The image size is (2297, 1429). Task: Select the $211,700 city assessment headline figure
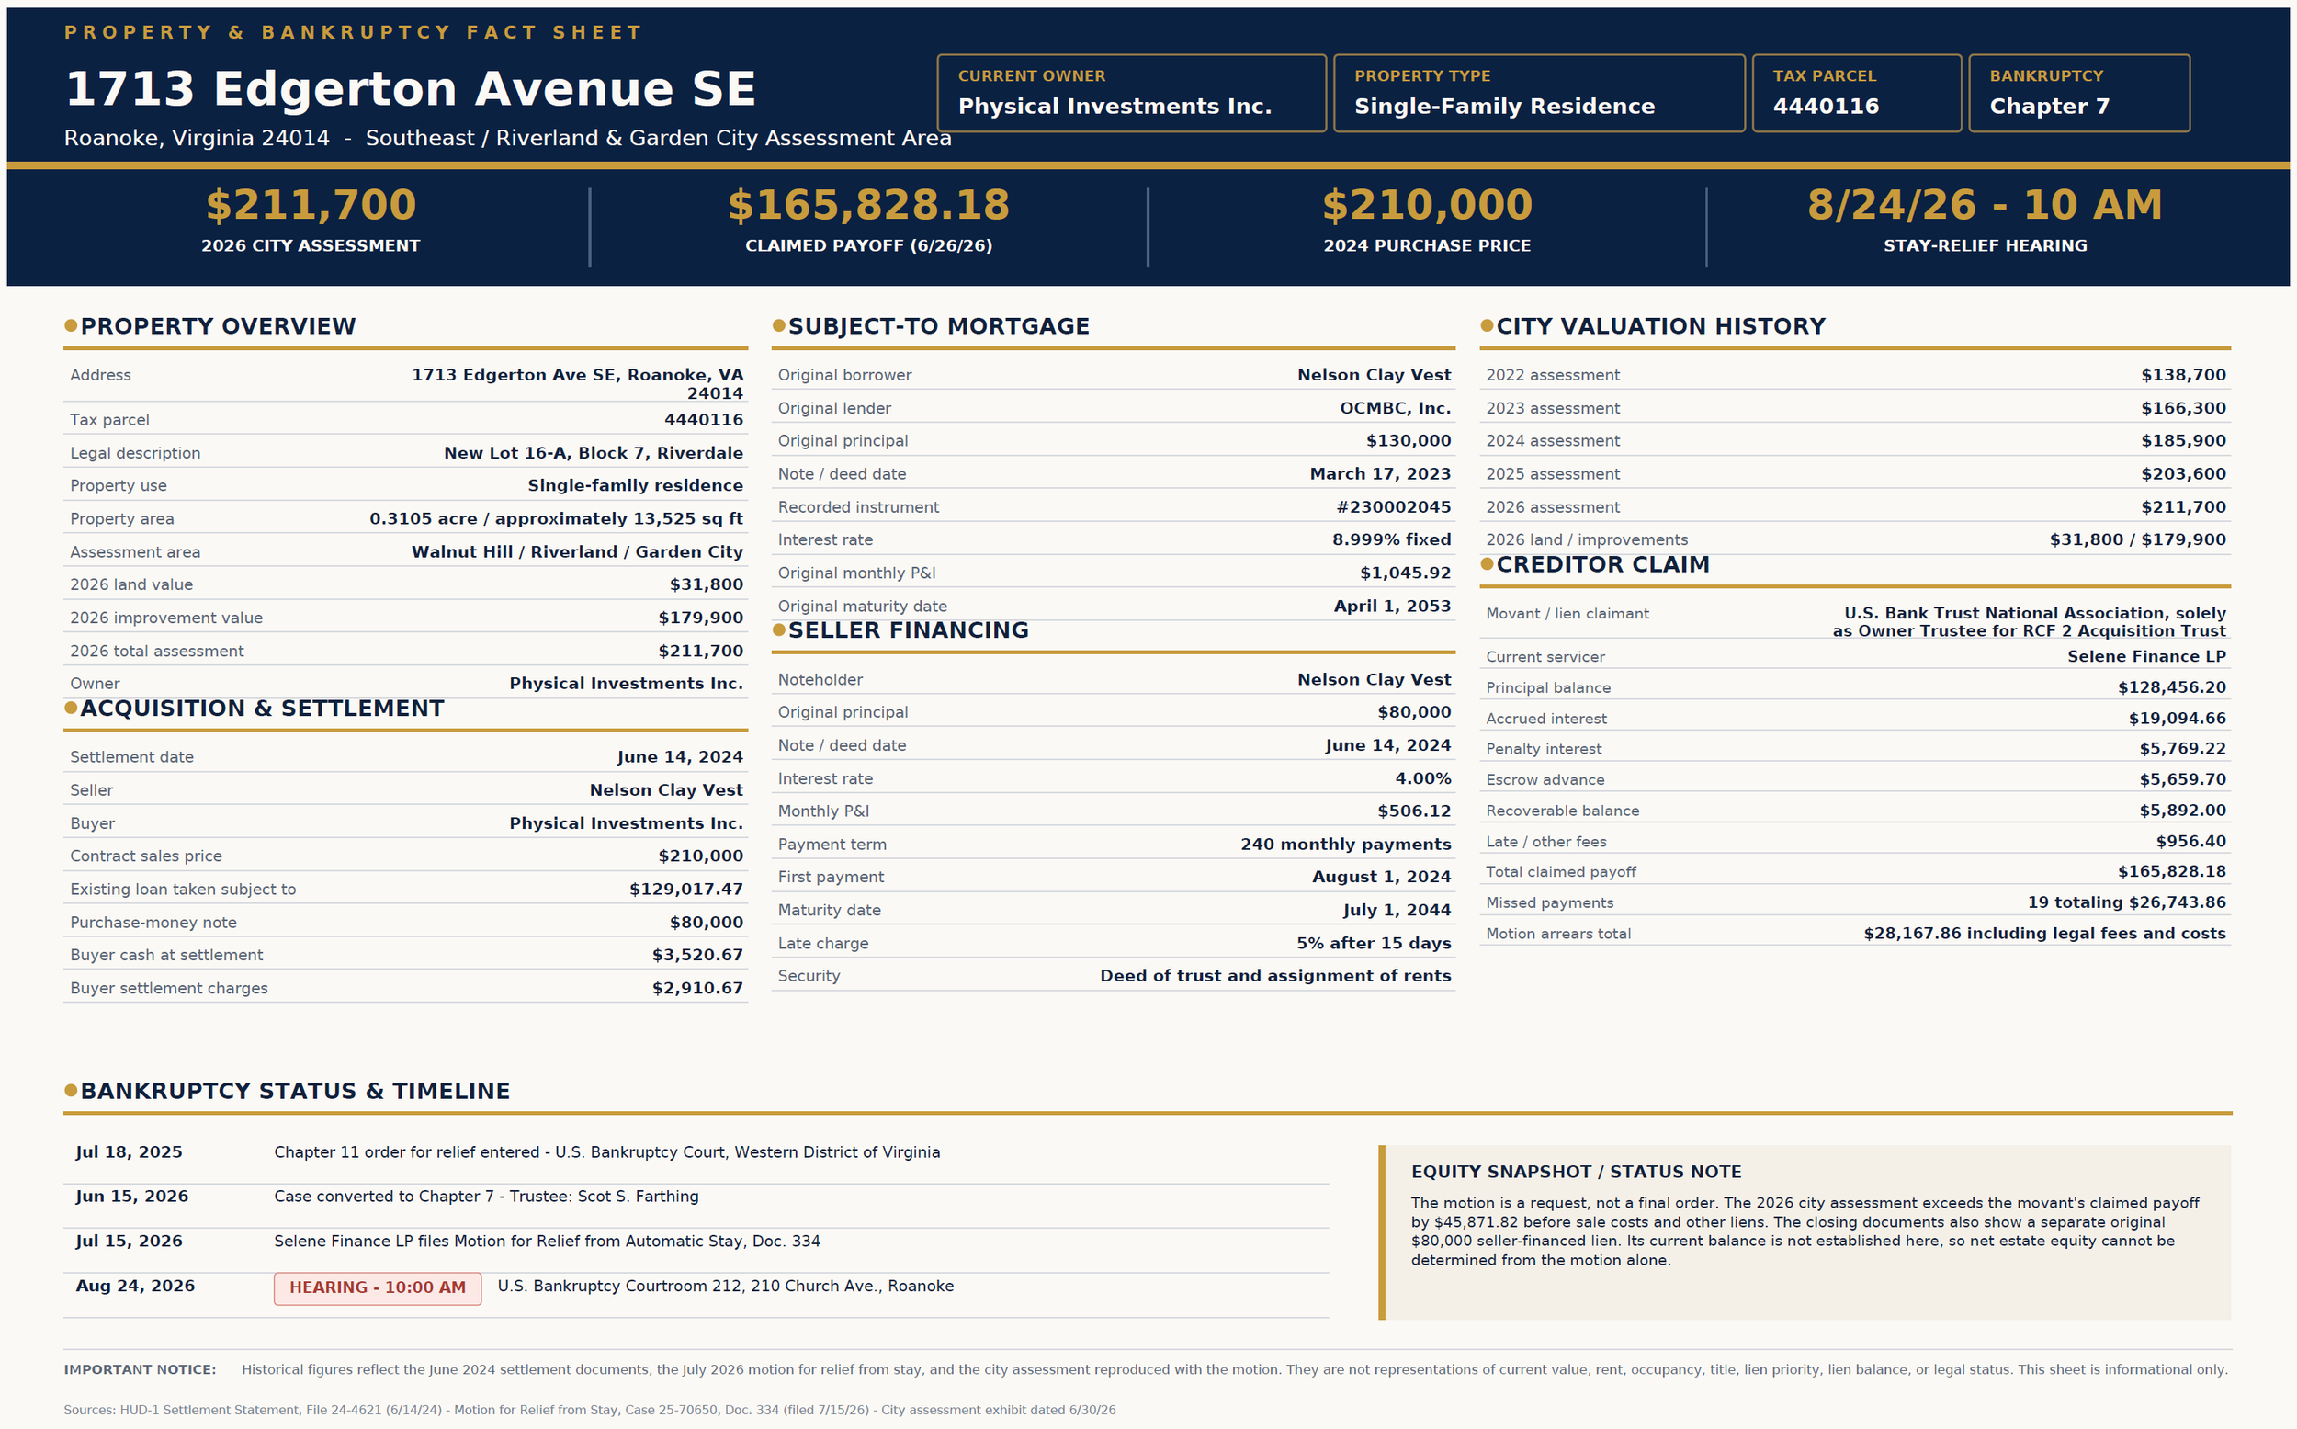click(x=311, y=205)
